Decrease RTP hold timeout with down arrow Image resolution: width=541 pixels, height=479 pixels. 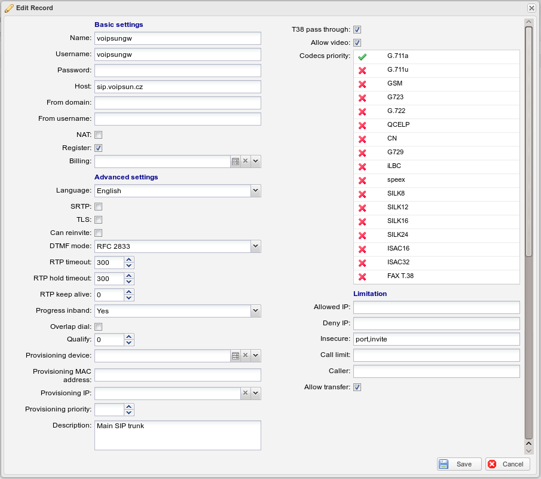coord(129,282)
